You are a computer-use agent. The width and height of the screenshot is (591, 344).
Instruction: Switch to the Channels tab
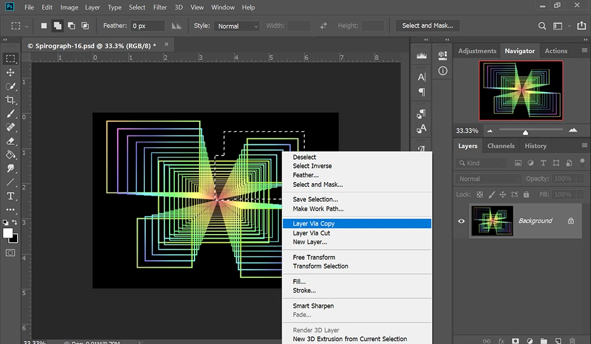(501, 146)
